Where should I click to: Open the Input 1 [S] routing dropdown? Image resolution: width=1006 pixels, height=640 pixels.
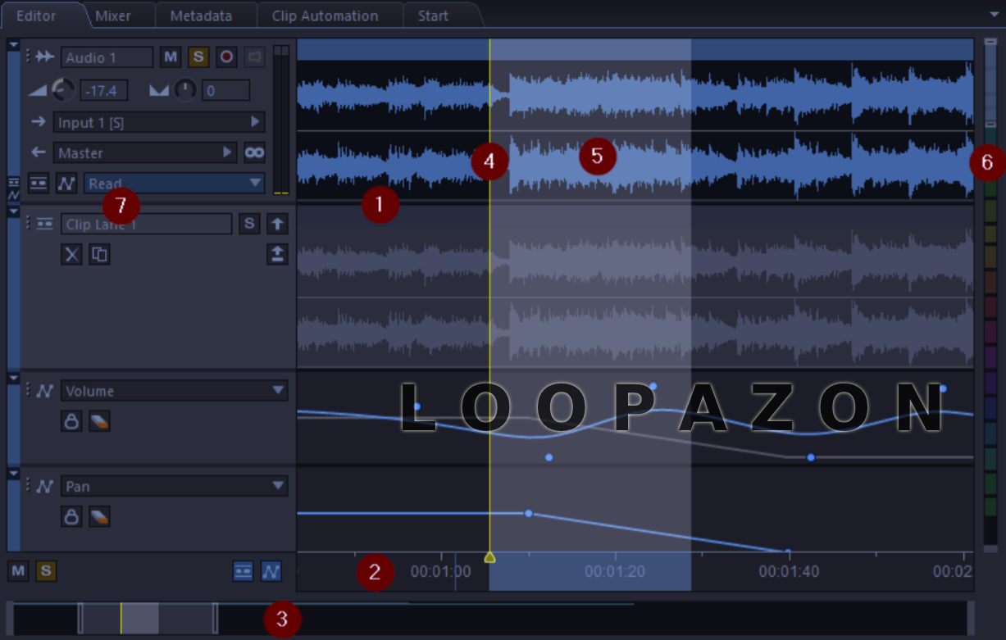158,122
